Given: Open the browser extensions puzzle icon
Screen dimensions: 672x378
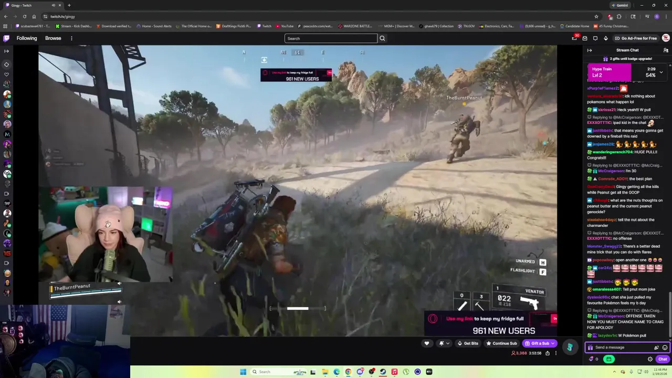Looking at the screenshot, I should (x=619, y=16).
